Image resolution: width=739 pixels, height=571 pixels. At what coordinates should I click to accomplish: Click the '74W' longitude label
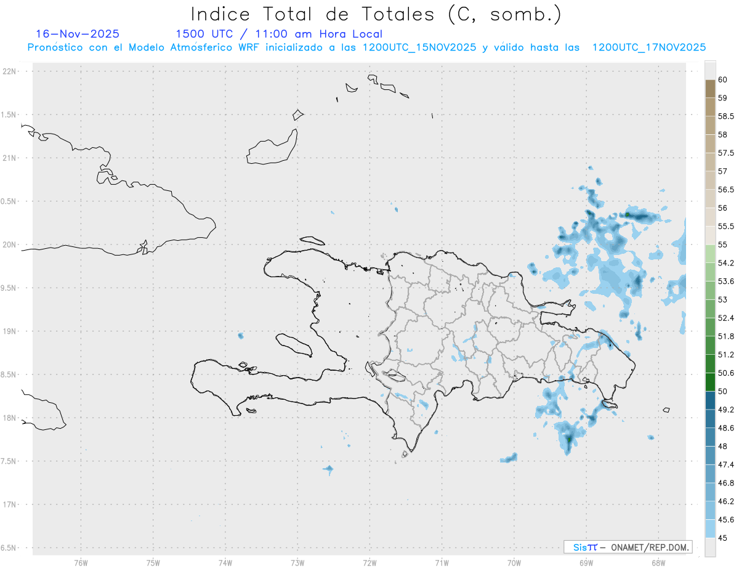pyautogui.click(x=225, y=563)
